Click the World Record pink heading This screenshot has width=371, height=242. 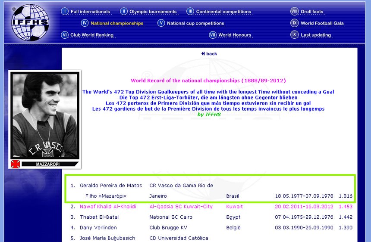[x=208, y=81]
